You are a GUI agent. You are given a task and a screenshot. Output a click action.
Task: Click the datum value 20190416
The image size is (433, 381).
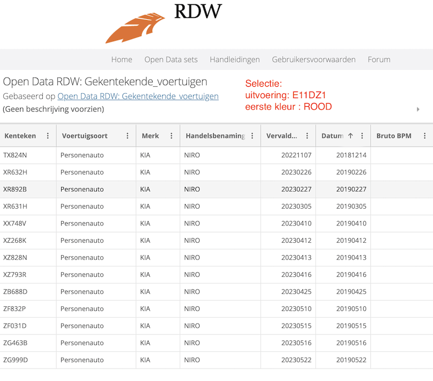351,275
